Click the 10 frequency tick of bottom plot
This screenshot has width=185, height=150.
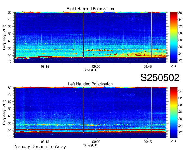(10, 137)
